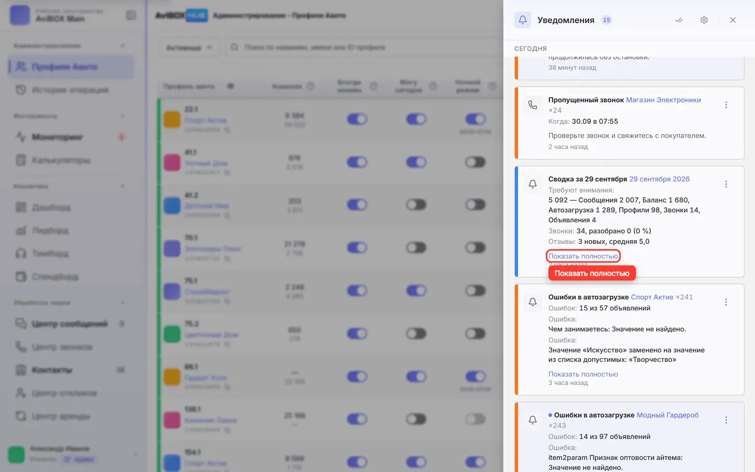755x472 pixels.
Task: Click help icon beside Могу сегодня column header
Action: coord(433,86)
